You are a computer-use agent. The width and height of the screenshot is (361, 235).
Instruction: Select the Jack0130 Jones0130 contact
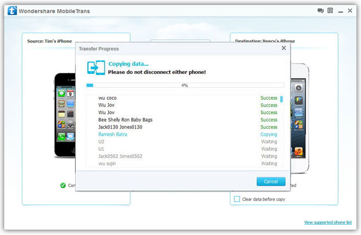[184, 127]
